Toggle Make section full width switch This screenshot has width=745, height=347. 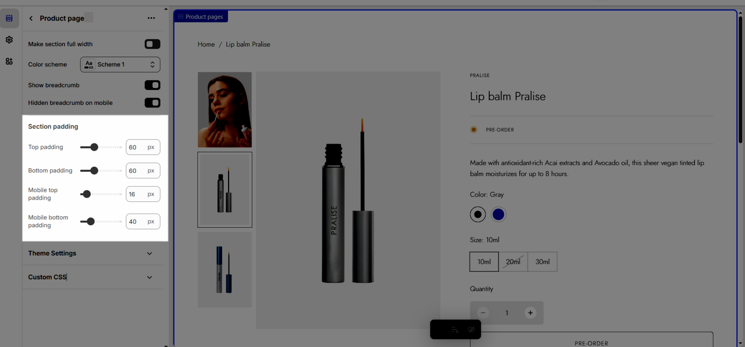pyautogui.click(x=152, y=44)
